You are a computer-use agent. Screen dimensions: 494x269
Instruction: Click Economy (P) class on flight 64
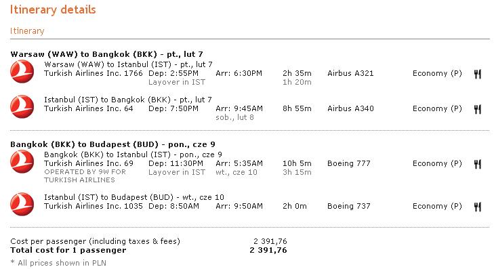click(x=437, y=108)
